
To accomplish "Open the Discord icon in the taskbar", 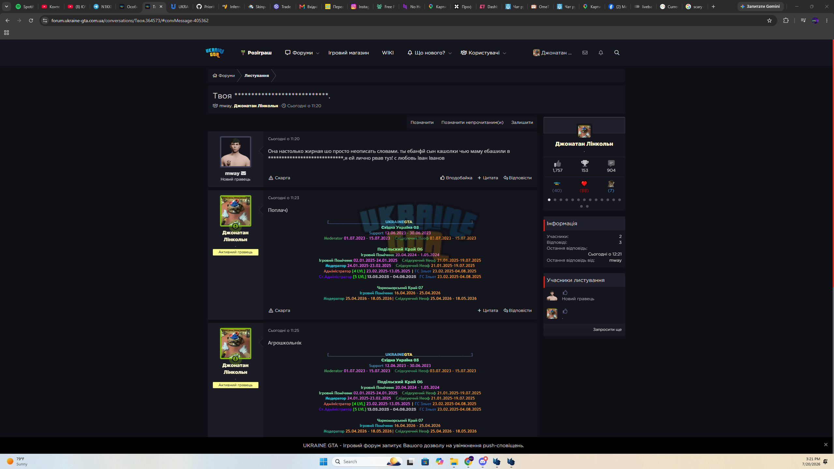I will point(483,461).
